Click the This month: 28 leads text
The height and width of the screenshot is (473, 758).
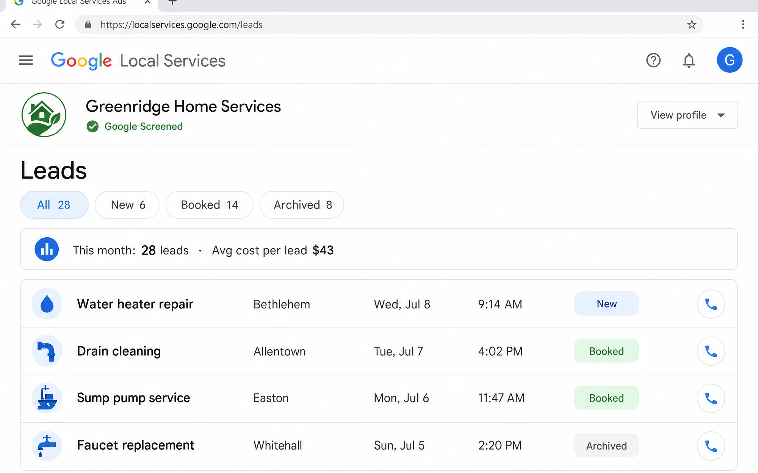[131, 250]
